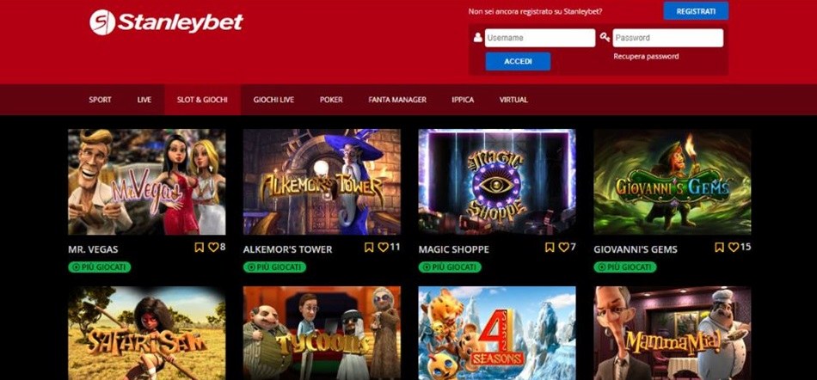Screen dimensions: 817x380
Task: Open Fanta Manager section
Action: point(397,100)
